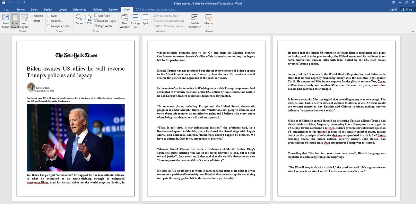416x204 pixels.
Task: Open the Macros dropdown
Action: click(x=209, y=21)
